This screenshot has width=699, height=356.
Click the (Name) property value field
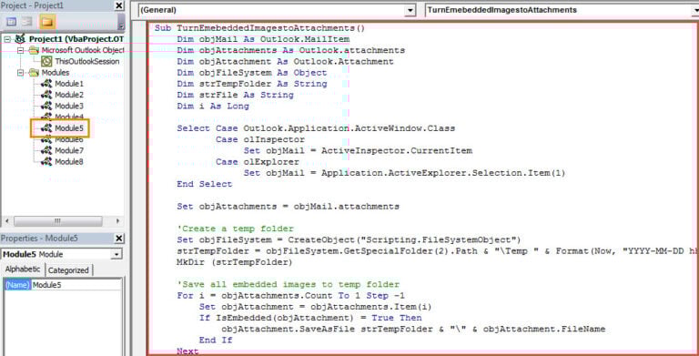click(76, 285)
